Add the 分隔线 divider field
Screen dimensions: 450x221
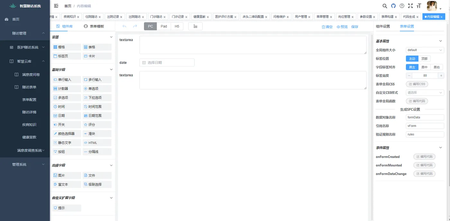(97, 152)
